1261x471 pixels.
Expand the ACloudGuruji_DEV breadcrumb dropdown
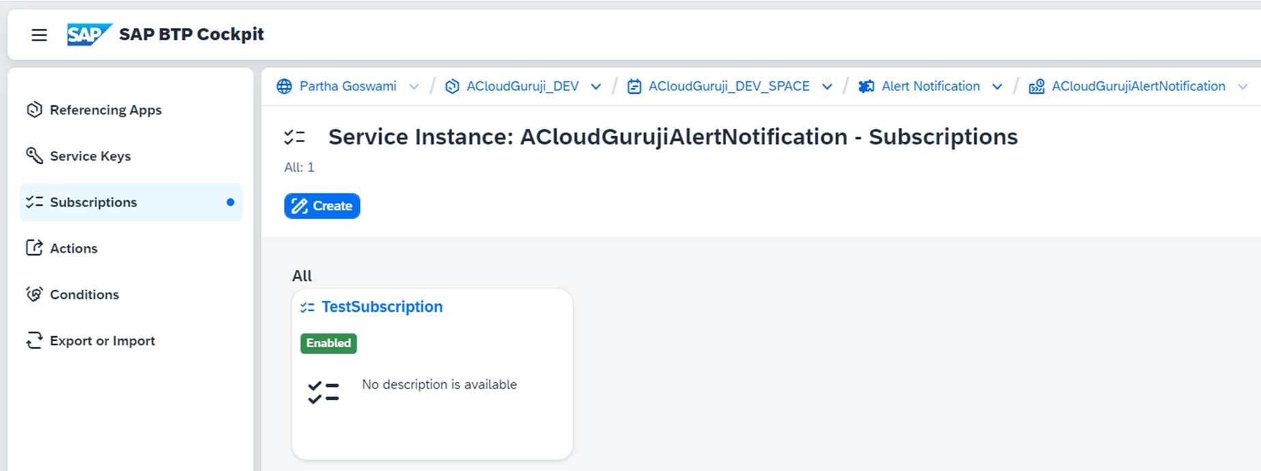pyautogui.click(x=596, y=87)
